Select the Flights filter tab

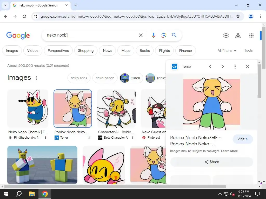point(164,51)
